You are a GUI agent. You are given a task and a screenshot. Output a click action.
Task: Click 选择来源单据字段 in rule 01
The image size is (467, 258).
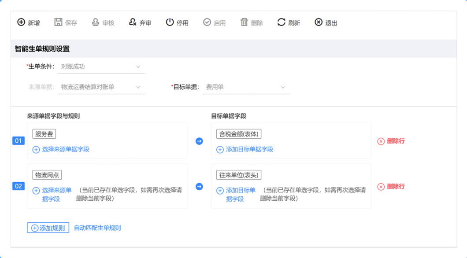(x=61, y=150)
